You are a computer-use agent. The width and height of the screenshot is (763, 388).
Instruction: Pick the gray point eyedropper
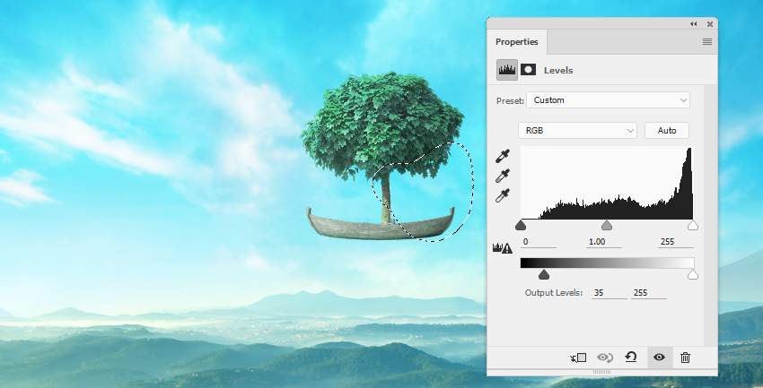point(502,176)
